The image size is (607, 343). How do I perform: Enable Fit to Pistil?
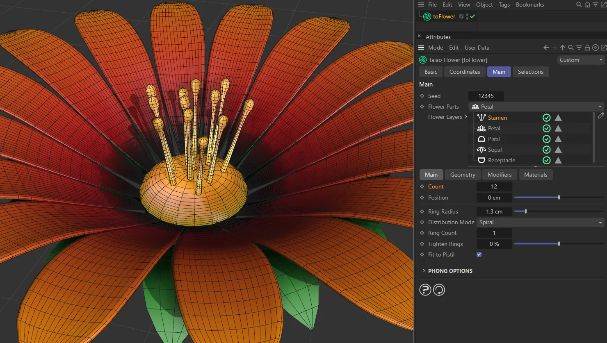coord(479,254)
